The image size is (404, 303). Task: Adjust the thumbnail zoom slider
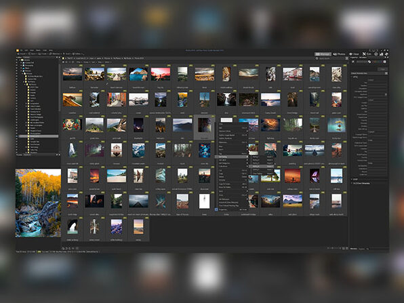point(334,248)
